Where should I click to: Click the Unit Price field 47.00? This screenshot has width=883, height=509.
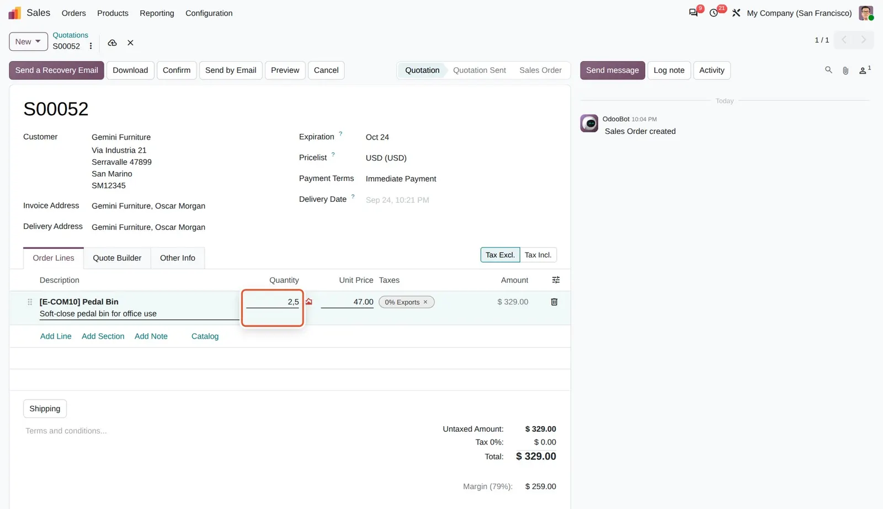click(x=347, y=302)
